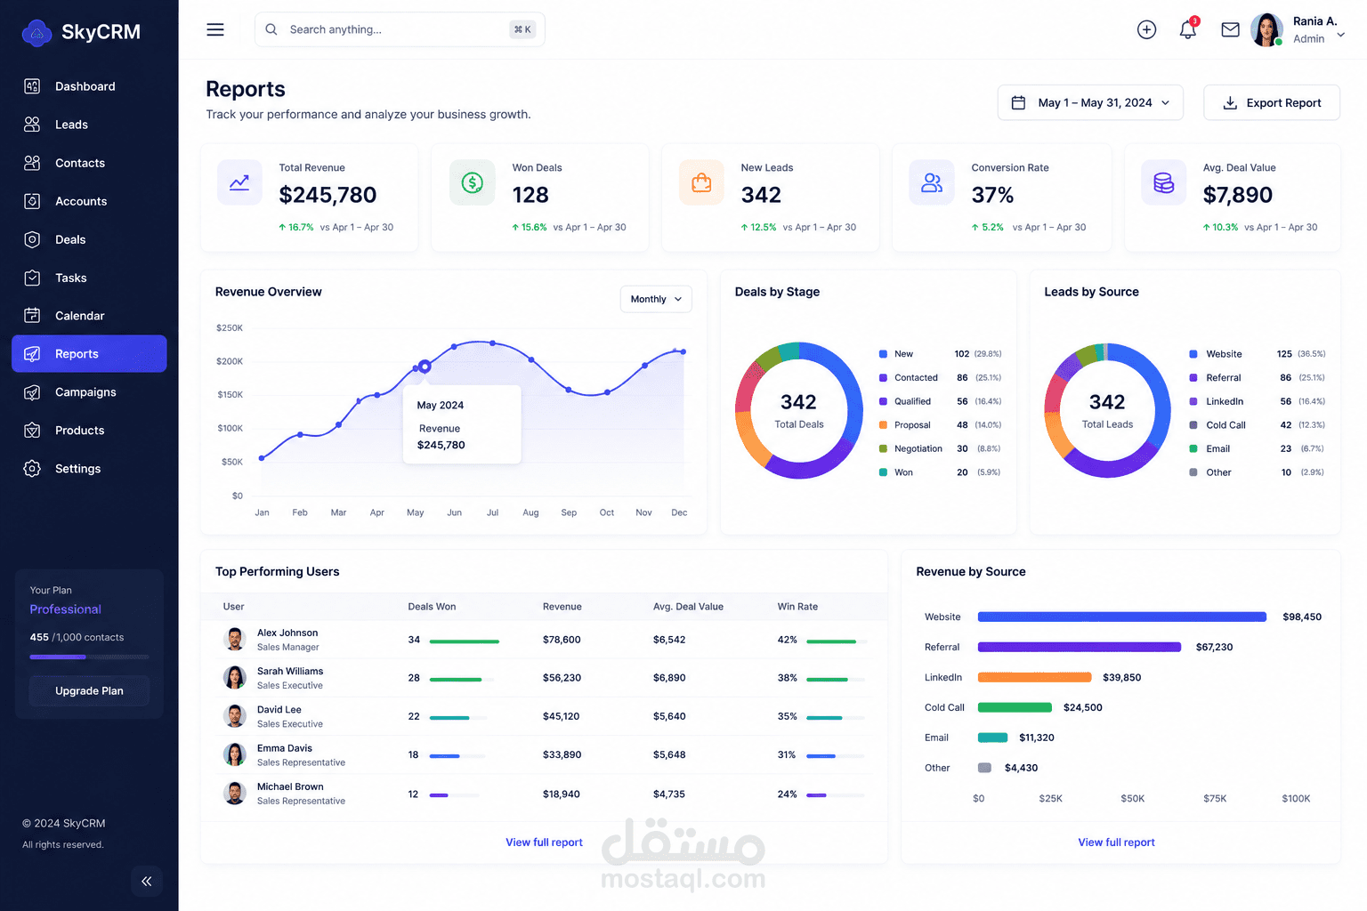This screenshot has width=1367, height=911.
Task: Click the Avg. Deal Value coins icon
Action: pos(1164,182)
